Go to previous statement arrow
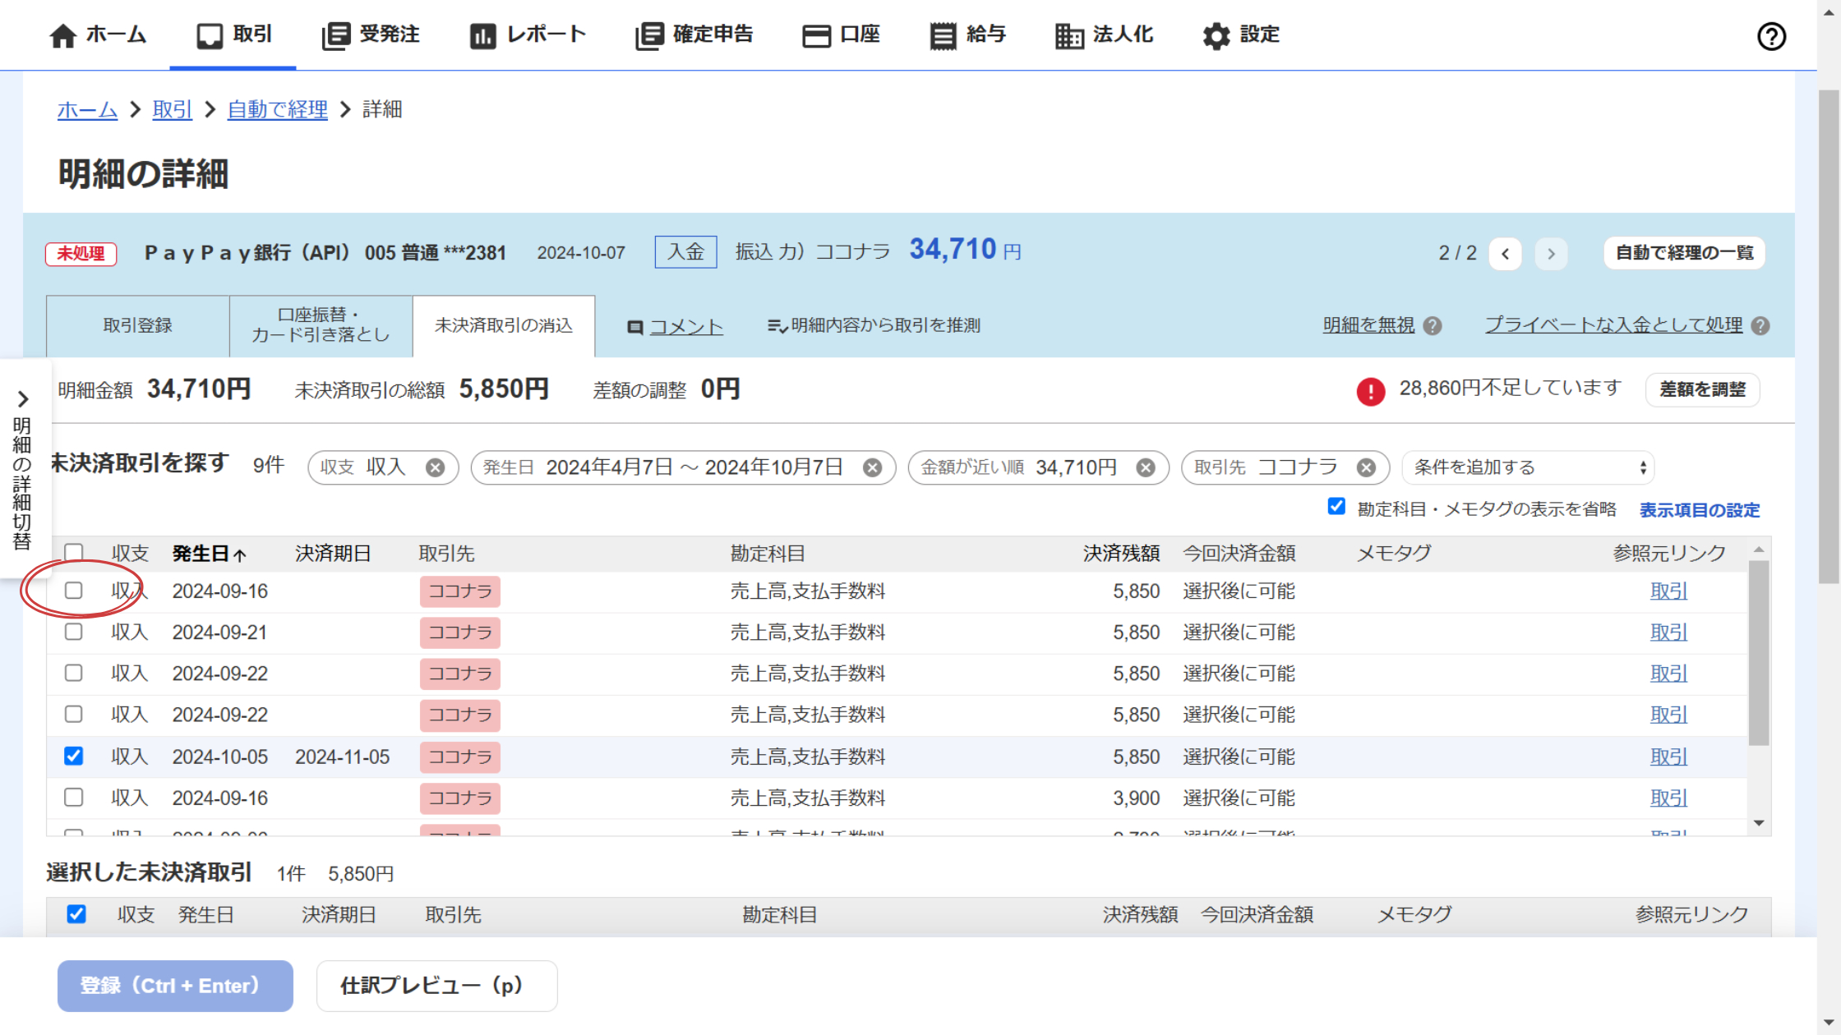The width and height of the screenshot is (1841, 1035). pos(1505,253)
